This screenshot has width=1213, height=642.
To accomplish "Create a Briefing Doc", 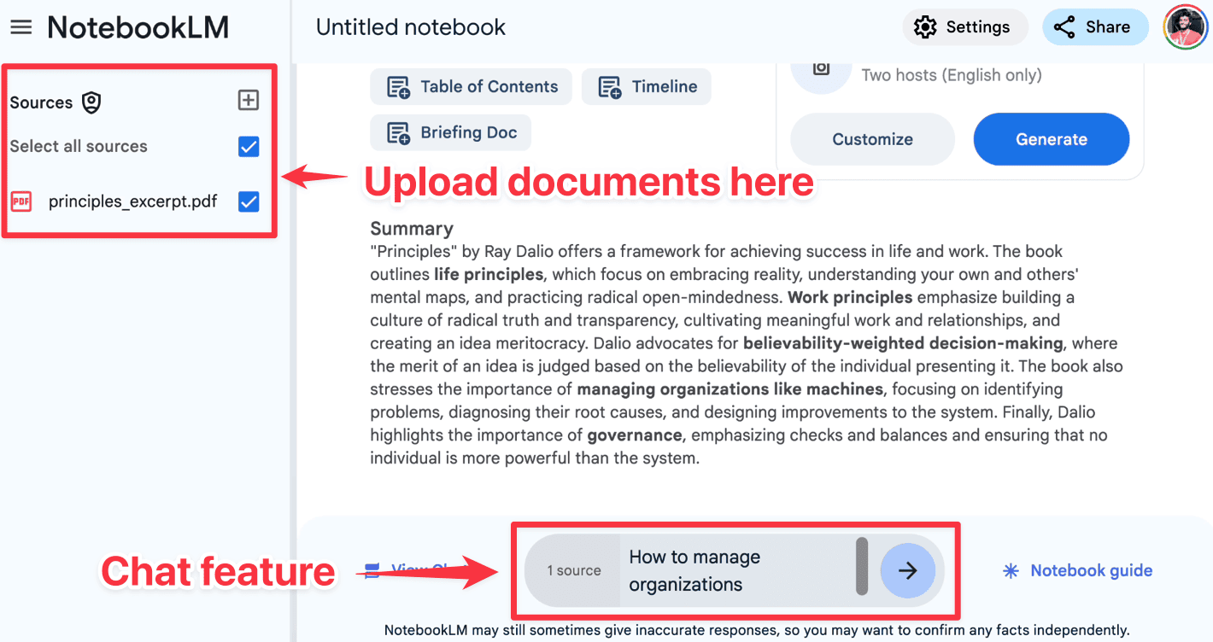I will click(451, 133).
